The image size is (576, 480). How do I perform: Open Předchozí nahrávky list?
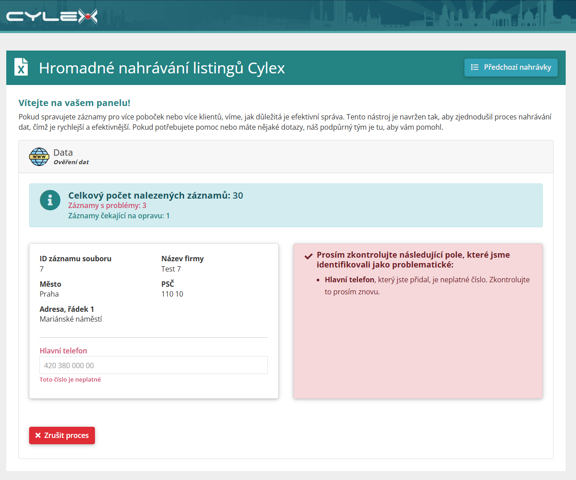click(x=511, y=68)
